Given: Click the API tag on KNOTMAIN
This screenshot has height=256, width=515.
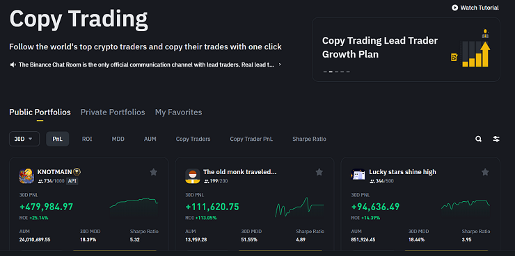Looking at the screenshot, I should (x=72, y=181).
